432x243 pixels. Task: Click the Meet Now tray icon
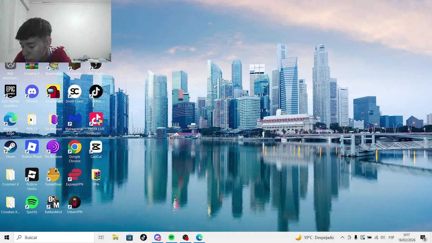(349, 237)
